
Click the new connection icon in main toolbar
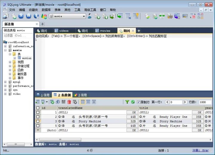pos(6,16)
